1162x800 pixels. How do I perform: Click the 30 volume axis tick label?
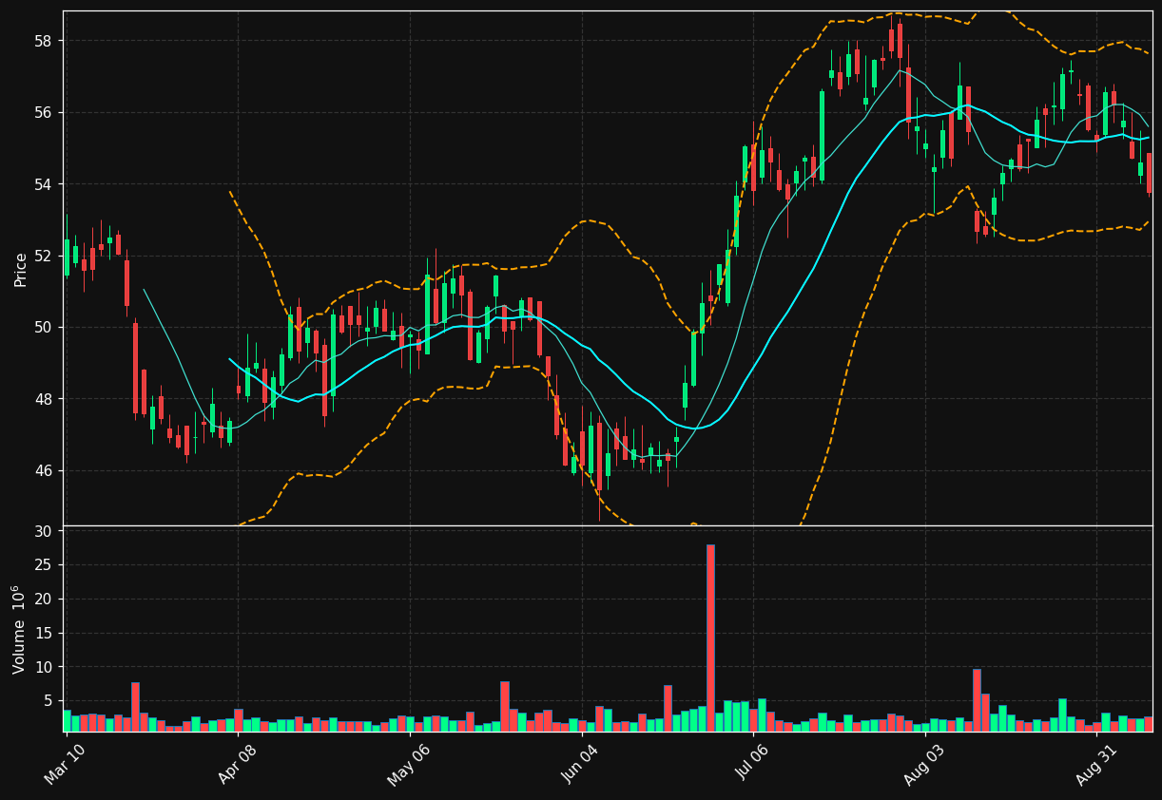coord(45,531)
